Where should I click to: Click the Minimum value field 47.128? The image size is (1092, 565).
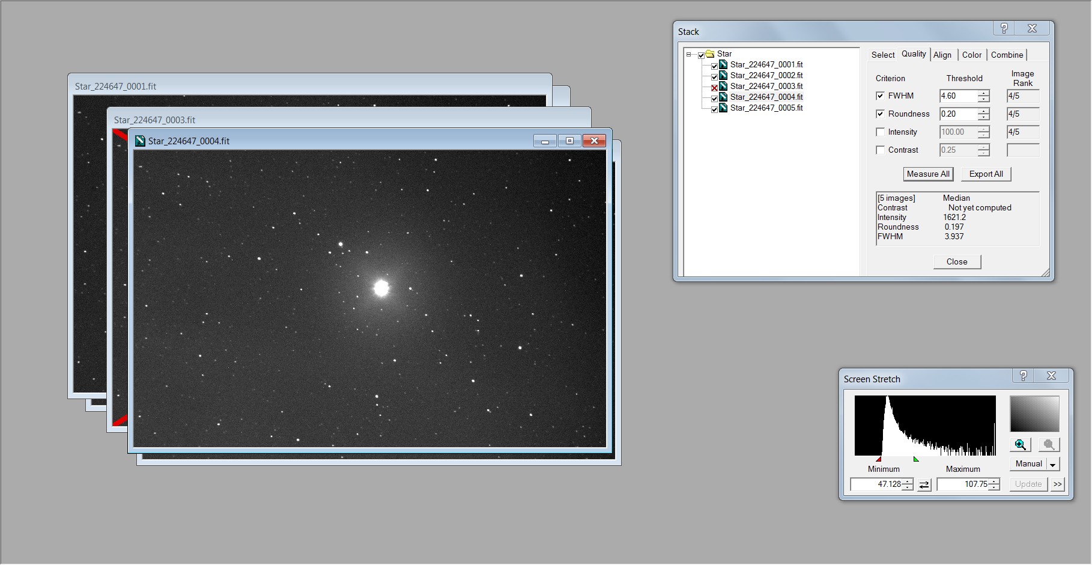click(x=876, y=484)
